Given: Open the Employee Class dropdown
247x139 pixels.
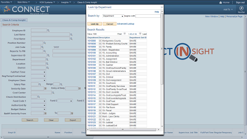Looking at the screenshot, I should (x=39, y=80).
